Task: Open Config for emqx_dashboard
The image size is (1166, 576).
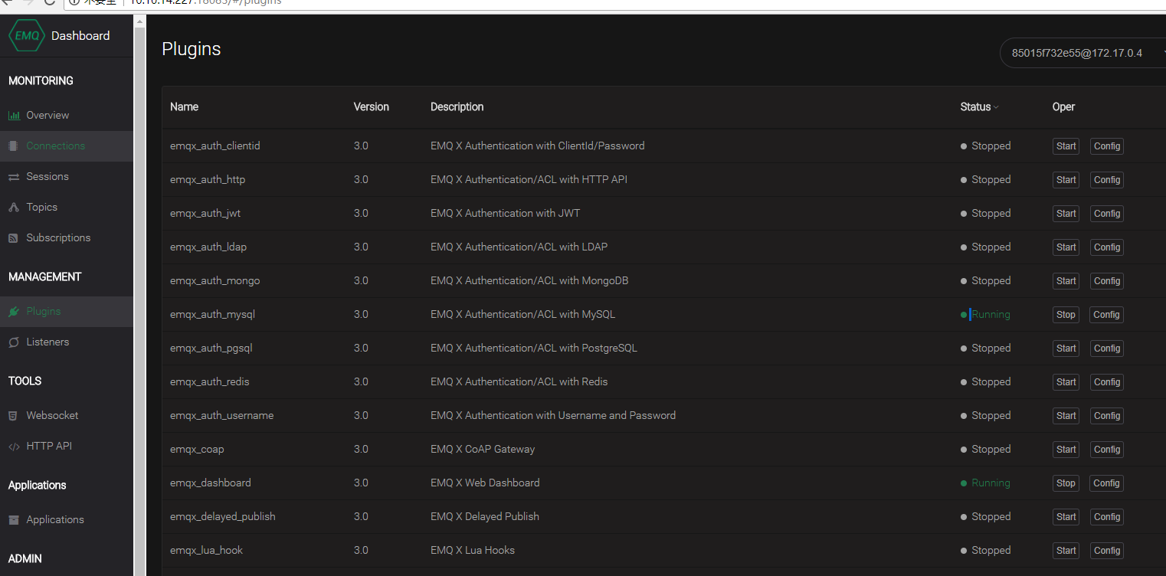Action: (1106, 483)
